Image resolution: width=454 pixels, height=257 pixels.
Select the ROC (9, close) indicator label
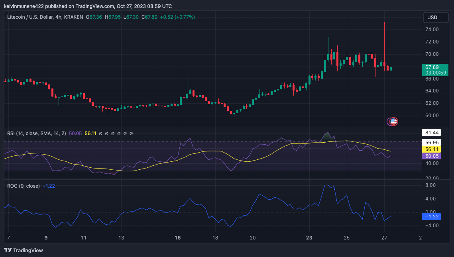click(x=24, y=186)
